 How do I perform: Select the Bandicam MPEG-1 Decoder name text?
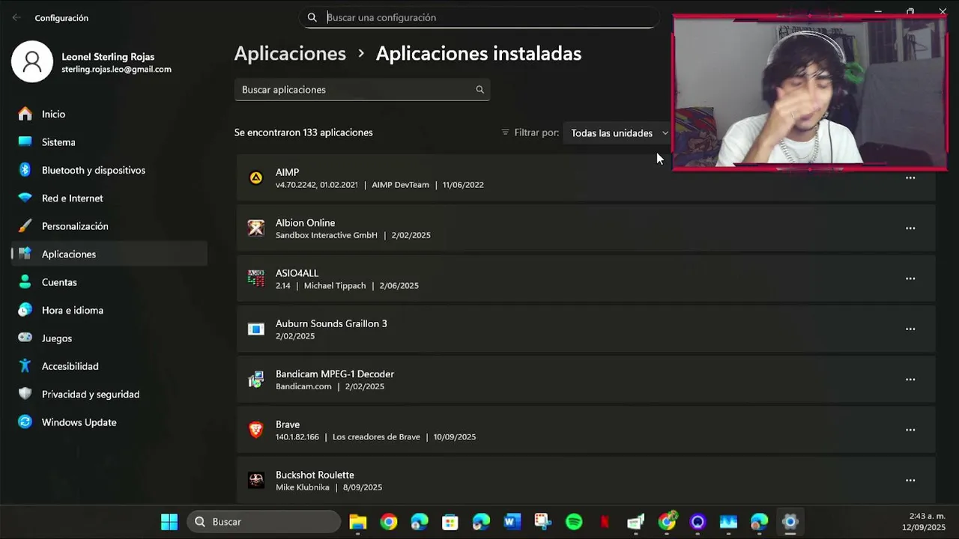(x=335, y=374)
